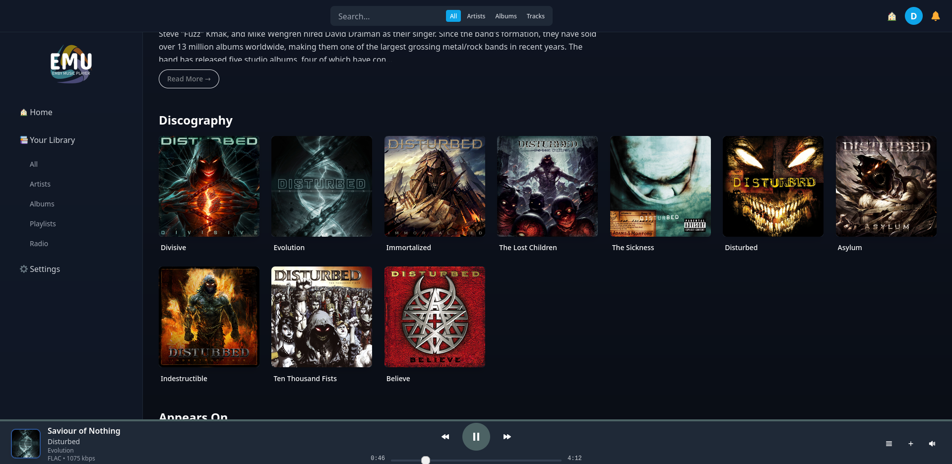Image resolution: width=952 pixels, height=464 pixels.
Task: Expand biography with Read More
Action: [189, 79]
